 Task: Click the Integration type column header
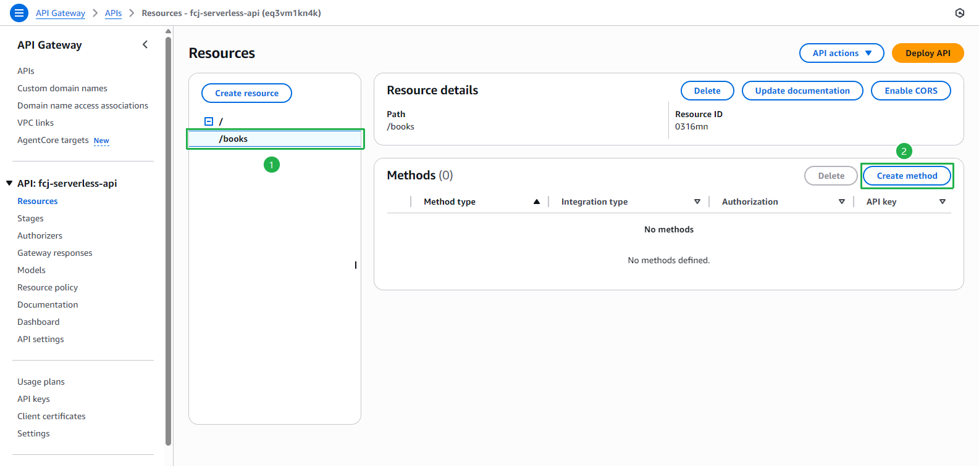pos(594,202)
